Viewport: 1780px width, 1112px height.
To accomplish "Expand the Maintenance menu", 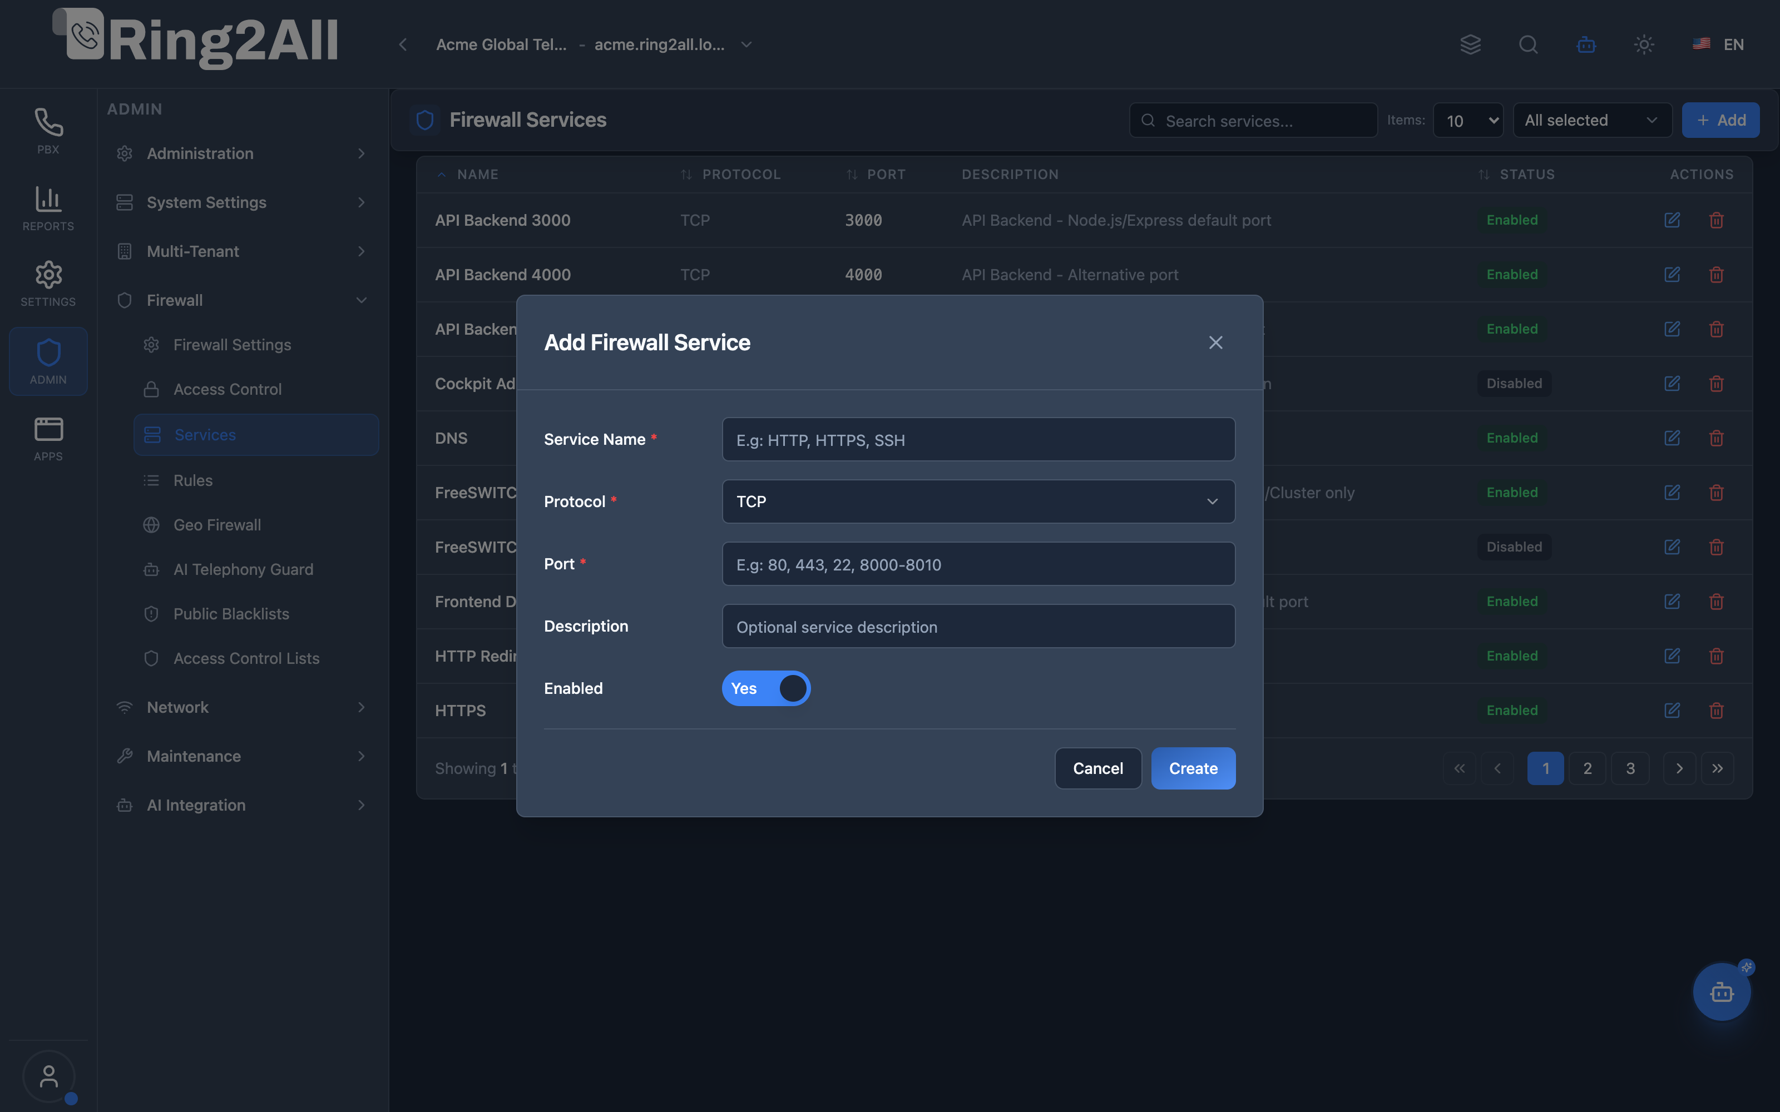I will coord(241,756).
